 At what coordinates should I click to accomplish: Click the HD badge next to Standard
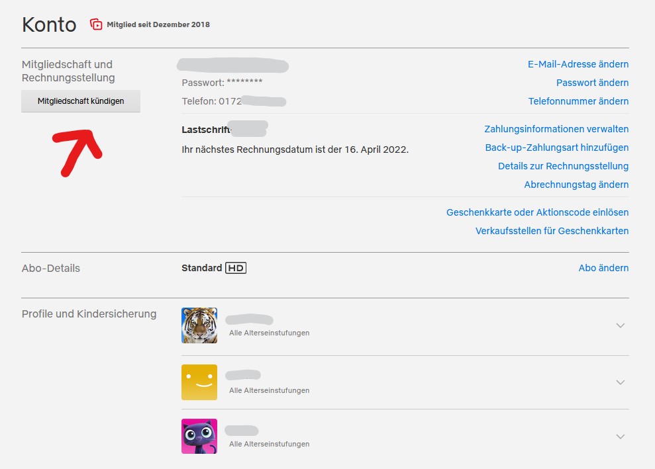[236, 268]
